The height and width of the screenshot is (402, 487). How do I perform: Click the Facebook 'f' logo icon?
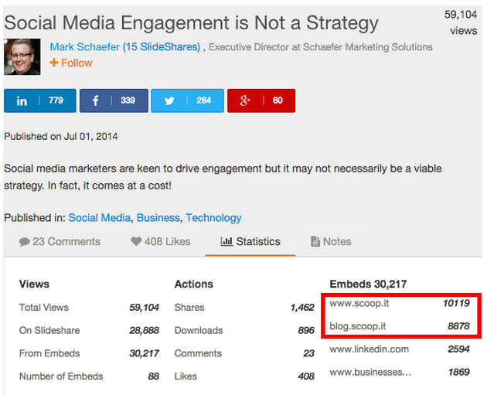(x=95, y=100)
